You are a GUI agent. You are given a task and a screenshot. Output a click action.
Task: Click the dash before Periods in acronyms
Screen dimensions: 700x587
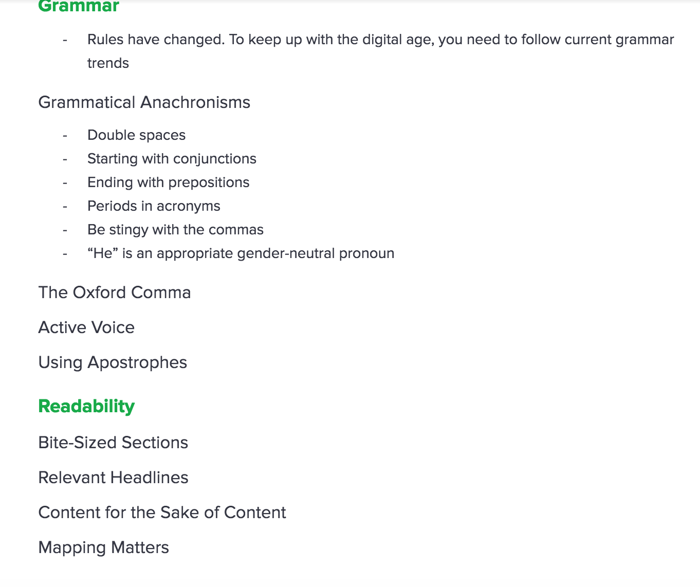[65, 207]
